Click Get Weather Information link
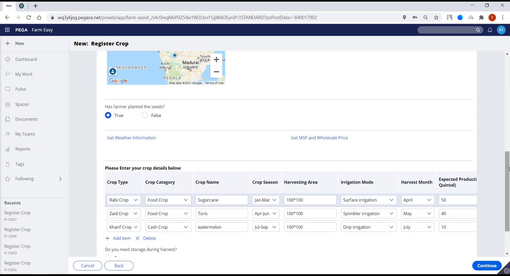This screenshot has width=510, height=276. 131,138
